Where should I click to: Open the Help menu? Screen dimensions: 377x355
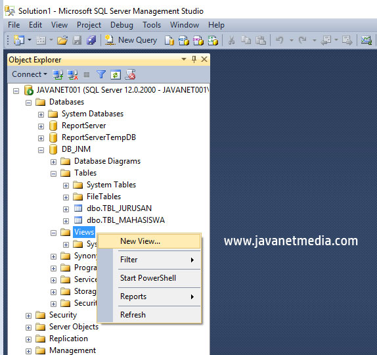pos(216,25)
